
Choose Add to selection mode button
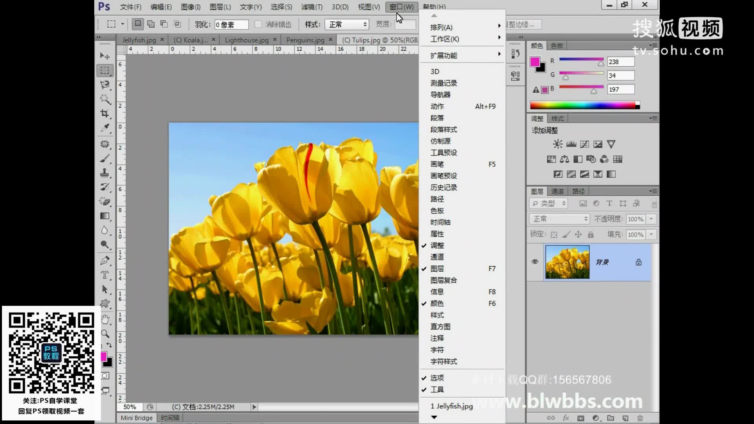tap(151, 24)
